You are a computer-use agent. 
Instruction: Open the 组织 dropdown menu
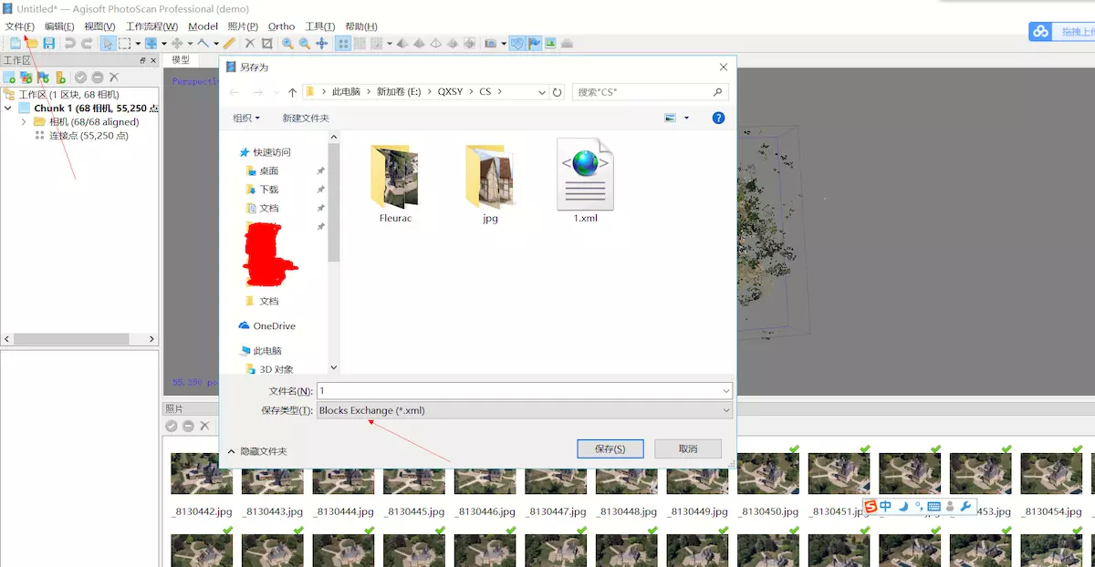point(246,119)
